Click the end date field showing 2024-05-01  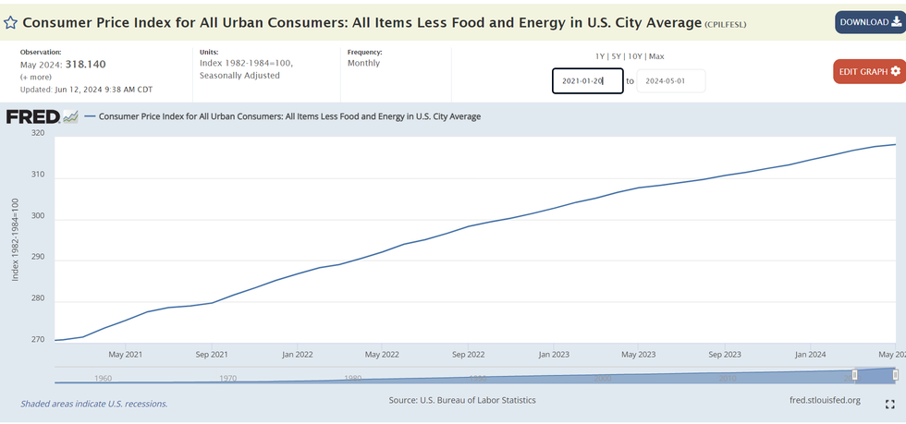tap(671, 81)
